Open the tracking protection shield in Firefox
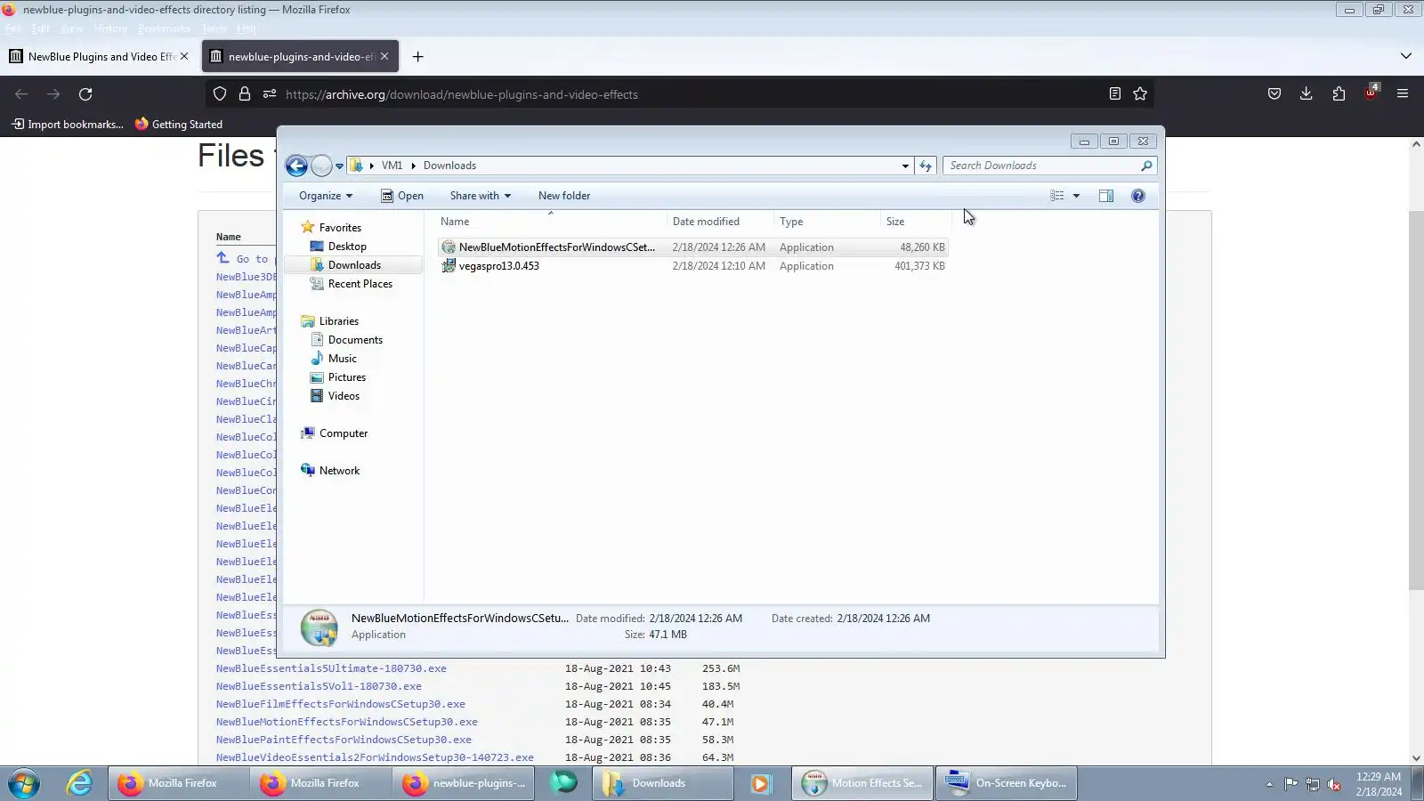 click(220, 94)
